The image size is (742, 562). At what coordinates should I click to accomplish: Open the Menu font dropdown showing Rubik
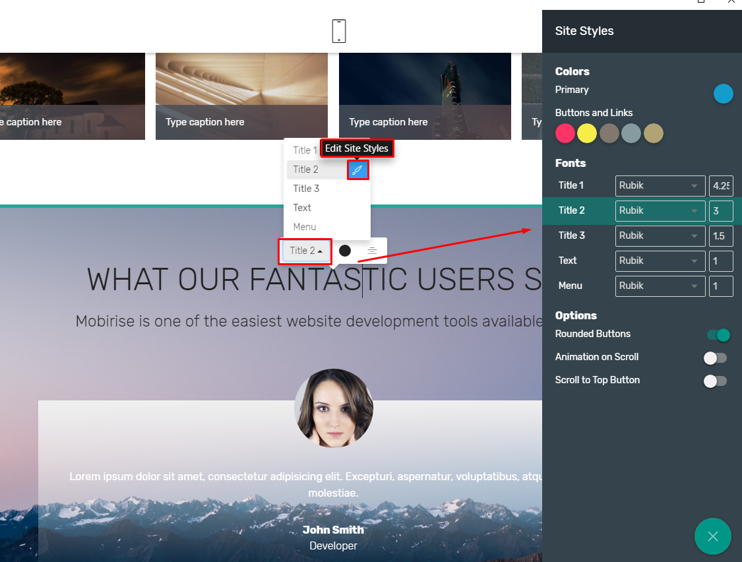coord(660,286)
